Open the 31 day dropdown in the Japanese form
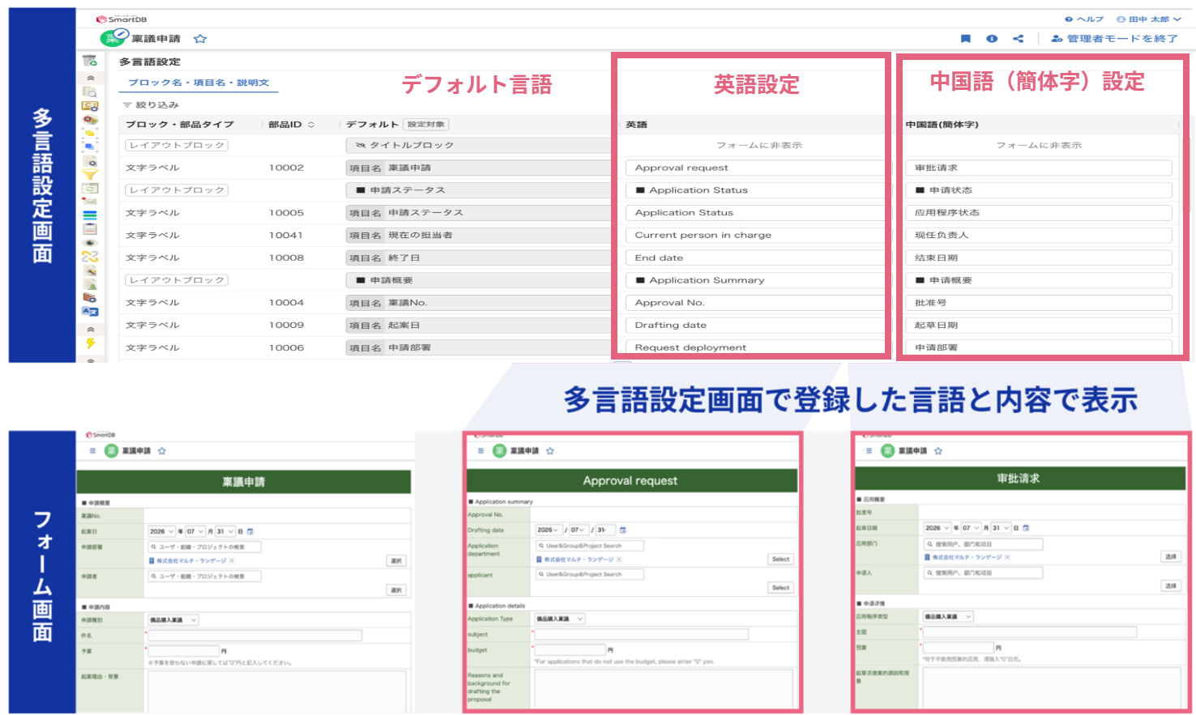Viewport: 1196px width, 715px height. 225,532
